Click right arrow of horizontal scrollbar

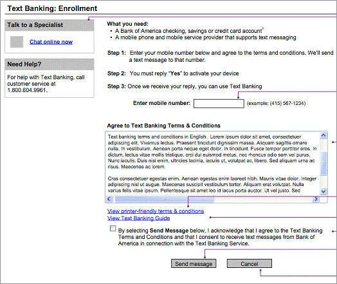coord(316,199)
